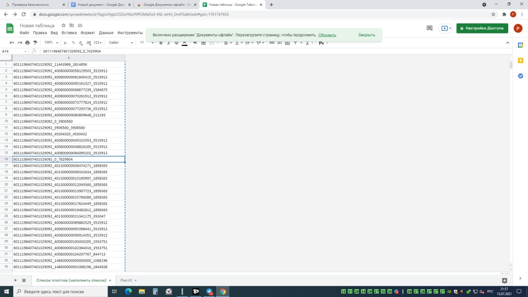The image size is (528, 297).
Task: Redo the last action
Action: point(20,42)
